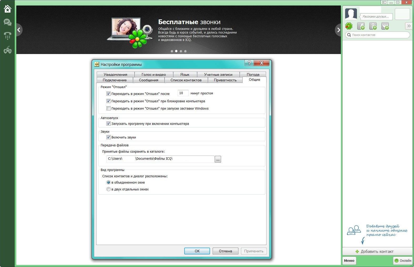Click the Отмена button
414x267 pixels.
click(226, 251)
